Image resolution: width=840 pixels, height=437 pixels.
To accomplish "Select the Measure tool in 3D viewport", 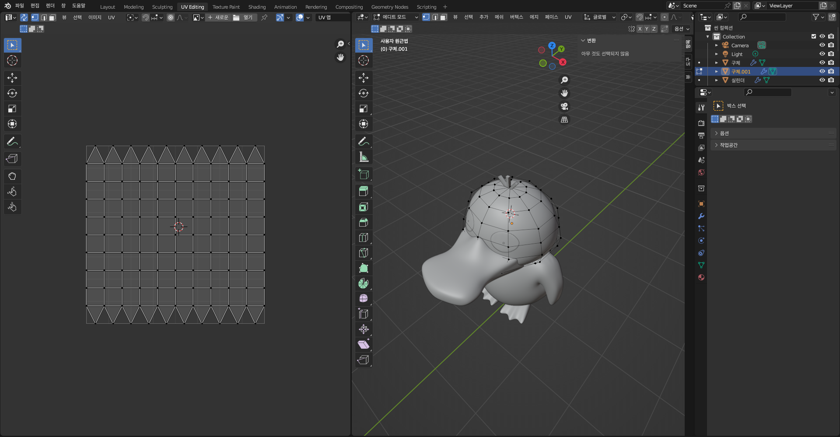I will point(364,157).
